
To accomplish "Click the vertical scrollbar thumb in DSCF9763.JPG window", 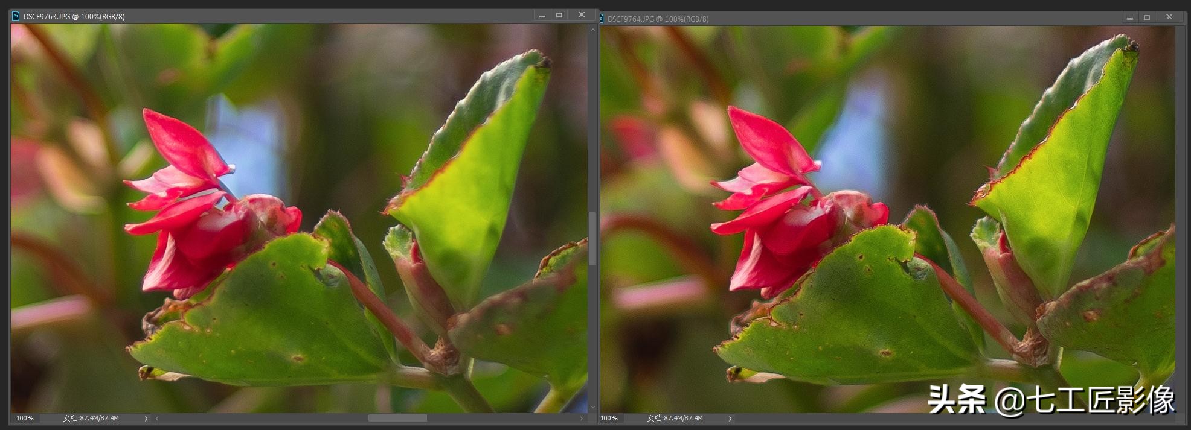I will [592, 238].
